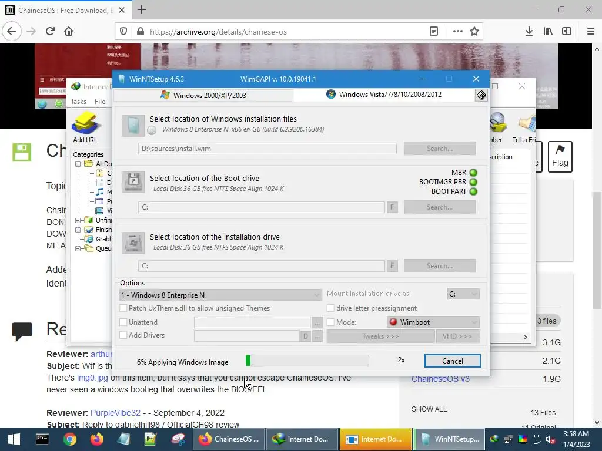Enable drive letter preassignment checkbox

(330, 308)
